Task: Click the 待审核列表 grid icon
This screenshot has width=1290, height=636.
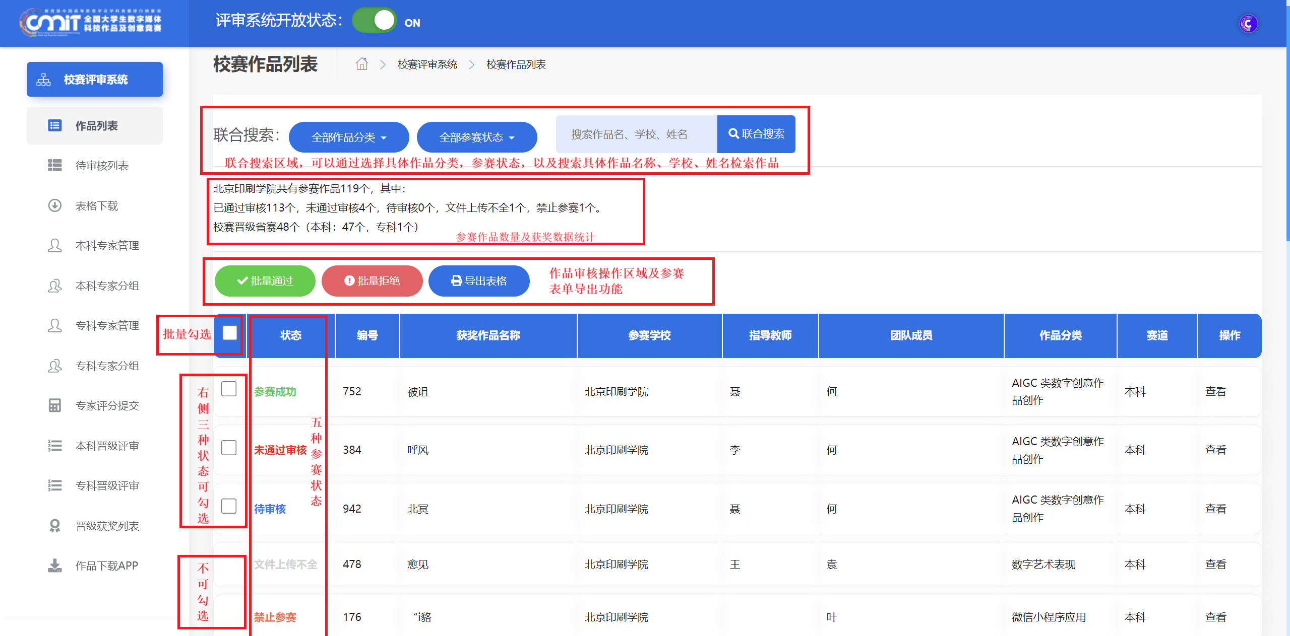Action: tap(54, 165)
